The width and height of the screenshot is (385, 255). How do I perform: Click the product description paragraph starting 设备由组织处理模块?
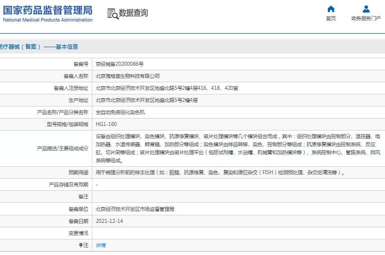click(238, 149)
